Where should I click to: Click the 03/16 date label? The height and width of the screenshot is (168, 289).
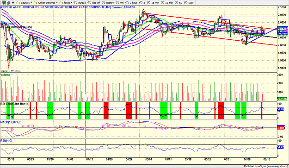[11, 159]
